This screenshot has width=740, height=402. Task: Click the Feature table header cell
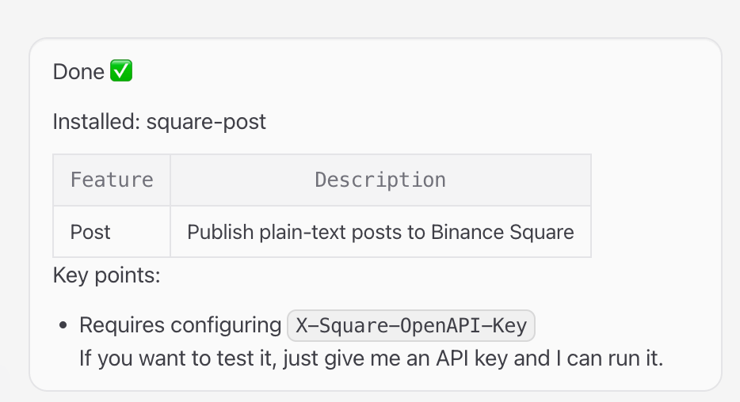pyautogui.click(x=112, y=180)
